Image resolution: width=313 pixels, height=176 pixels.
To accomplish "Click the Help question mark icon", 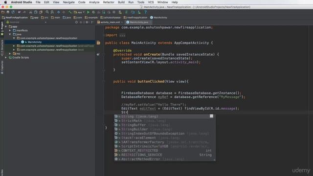I will tap(146, 12).
